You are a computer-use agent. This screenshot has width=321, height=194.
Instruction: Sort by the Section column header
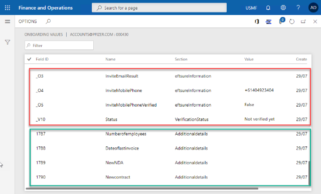(x=181, y=59)
